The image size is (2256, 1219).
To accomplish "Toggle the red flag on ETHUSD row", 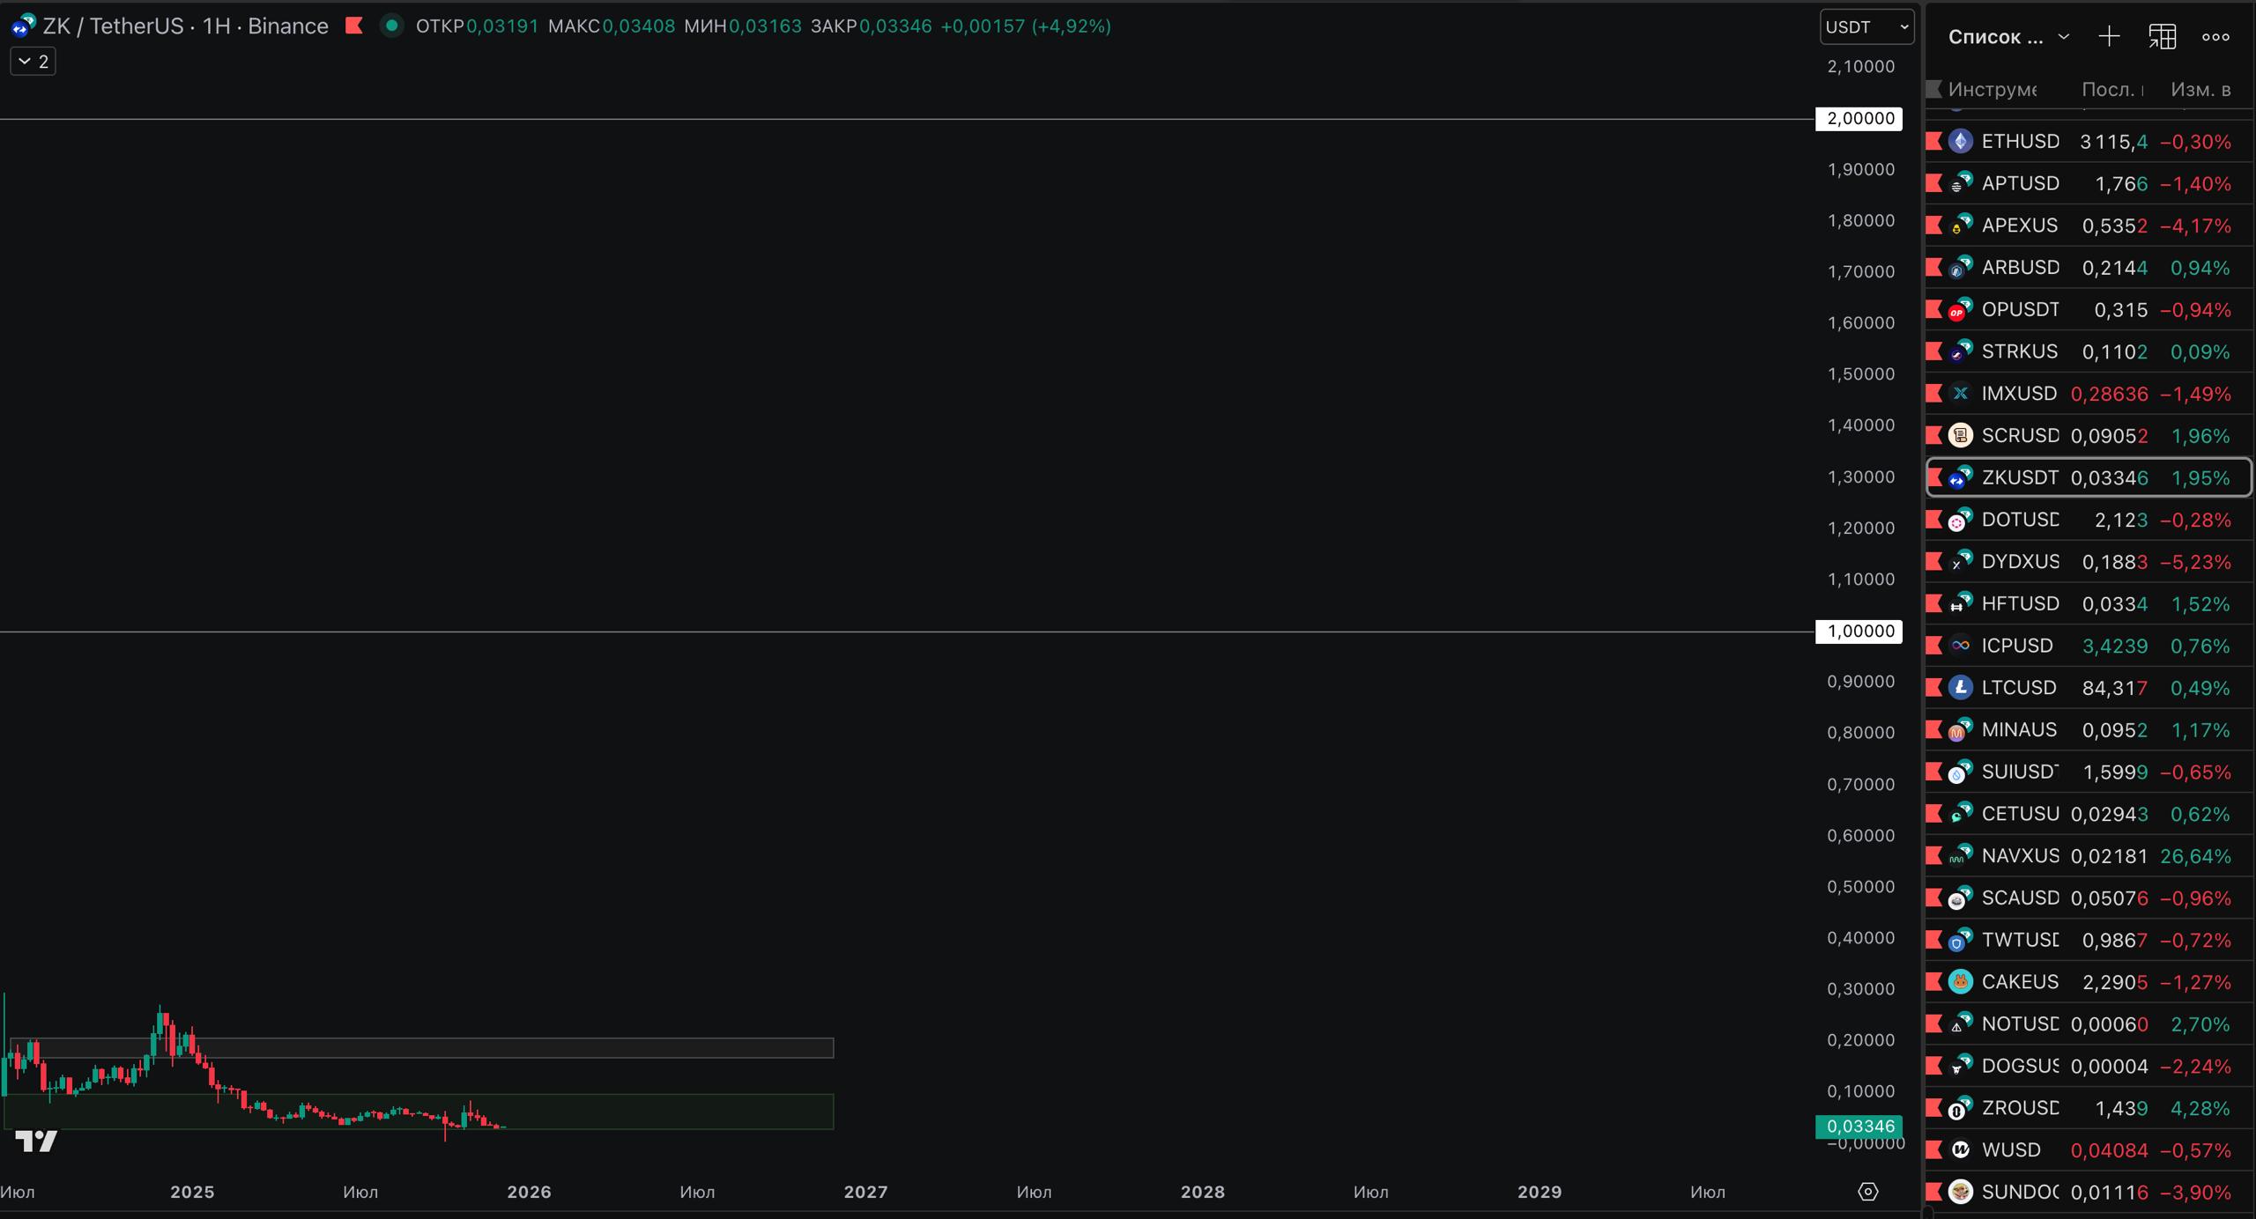I will [1934, 141].
